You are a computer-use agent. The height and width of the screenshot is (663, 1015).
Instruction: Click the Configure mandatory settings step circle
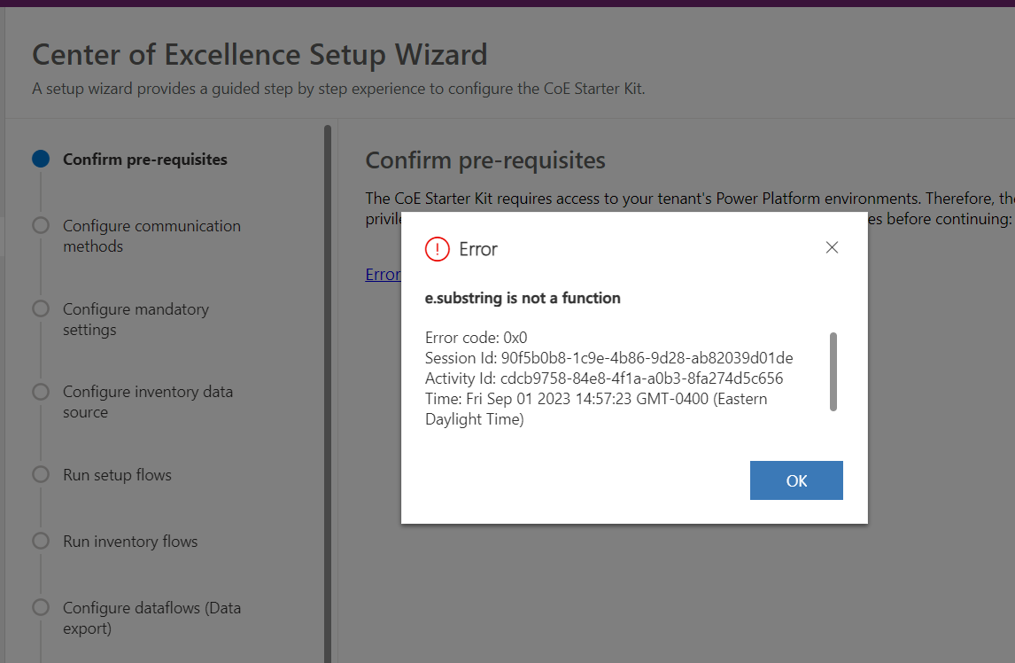coord(39,309)
